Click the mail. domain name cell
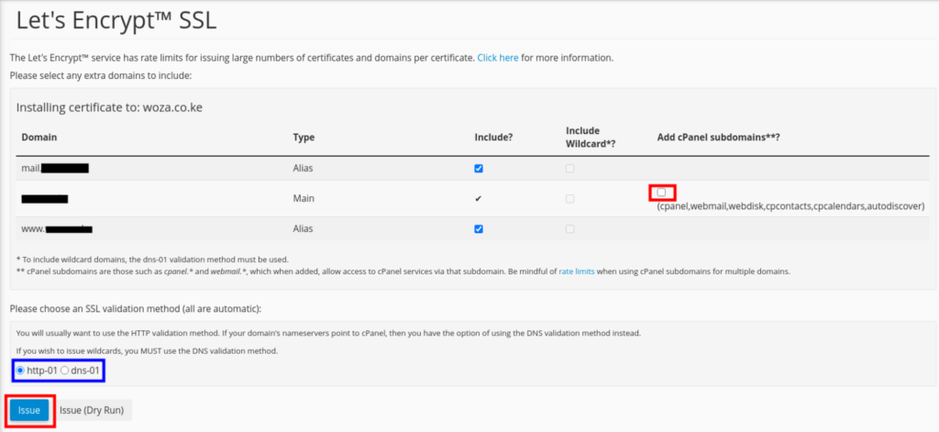This screenshot has height=432, width=939. 55,169
